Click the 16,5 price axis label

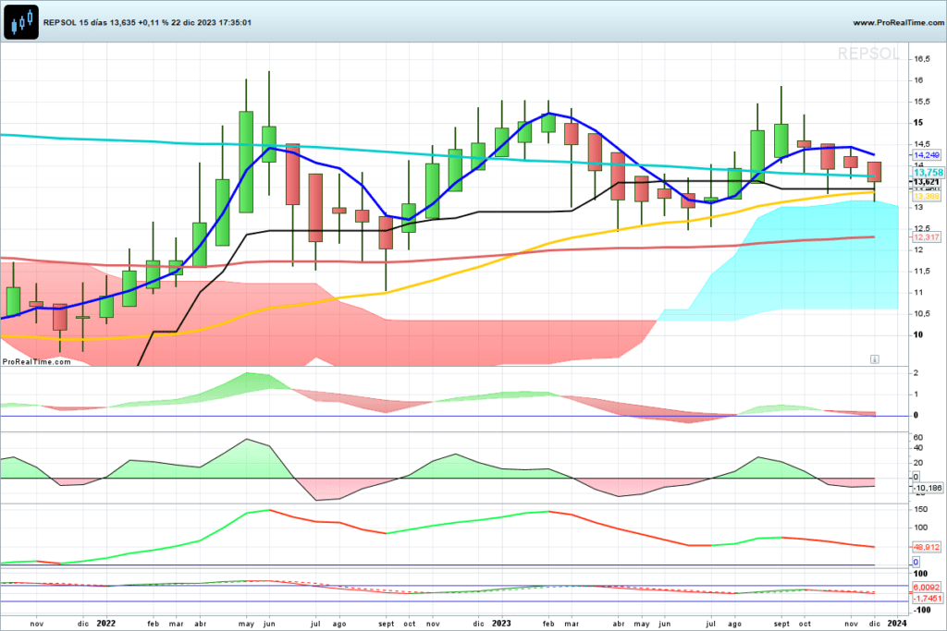coord(922,59)
